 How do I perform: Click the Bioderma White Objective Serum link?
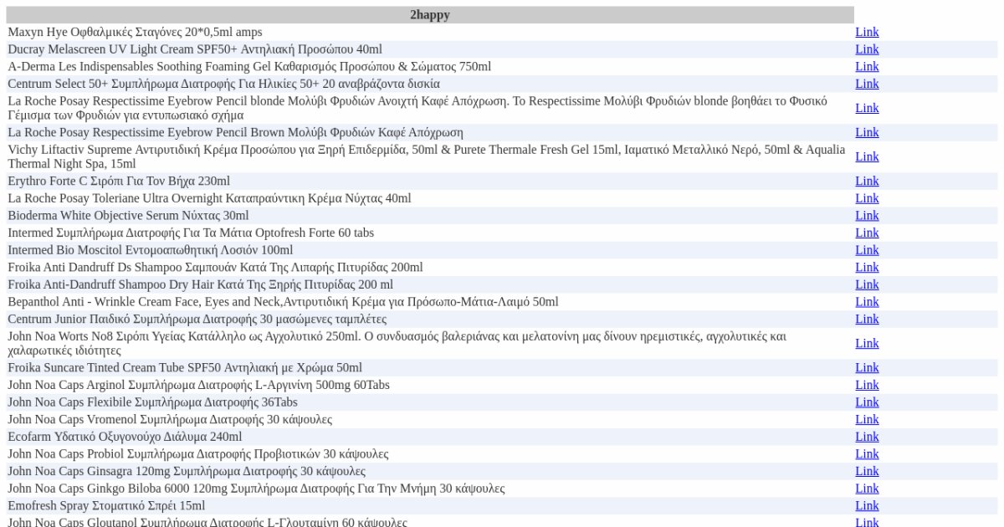tap(867, 215)
